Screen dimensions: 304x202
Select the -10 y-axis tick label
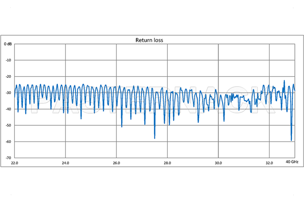click(x=8, y=61)
